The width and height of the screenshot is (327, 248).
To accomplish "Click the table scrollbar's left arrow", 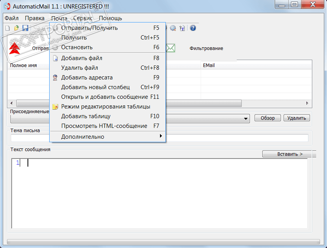I will tap(12, 103).
